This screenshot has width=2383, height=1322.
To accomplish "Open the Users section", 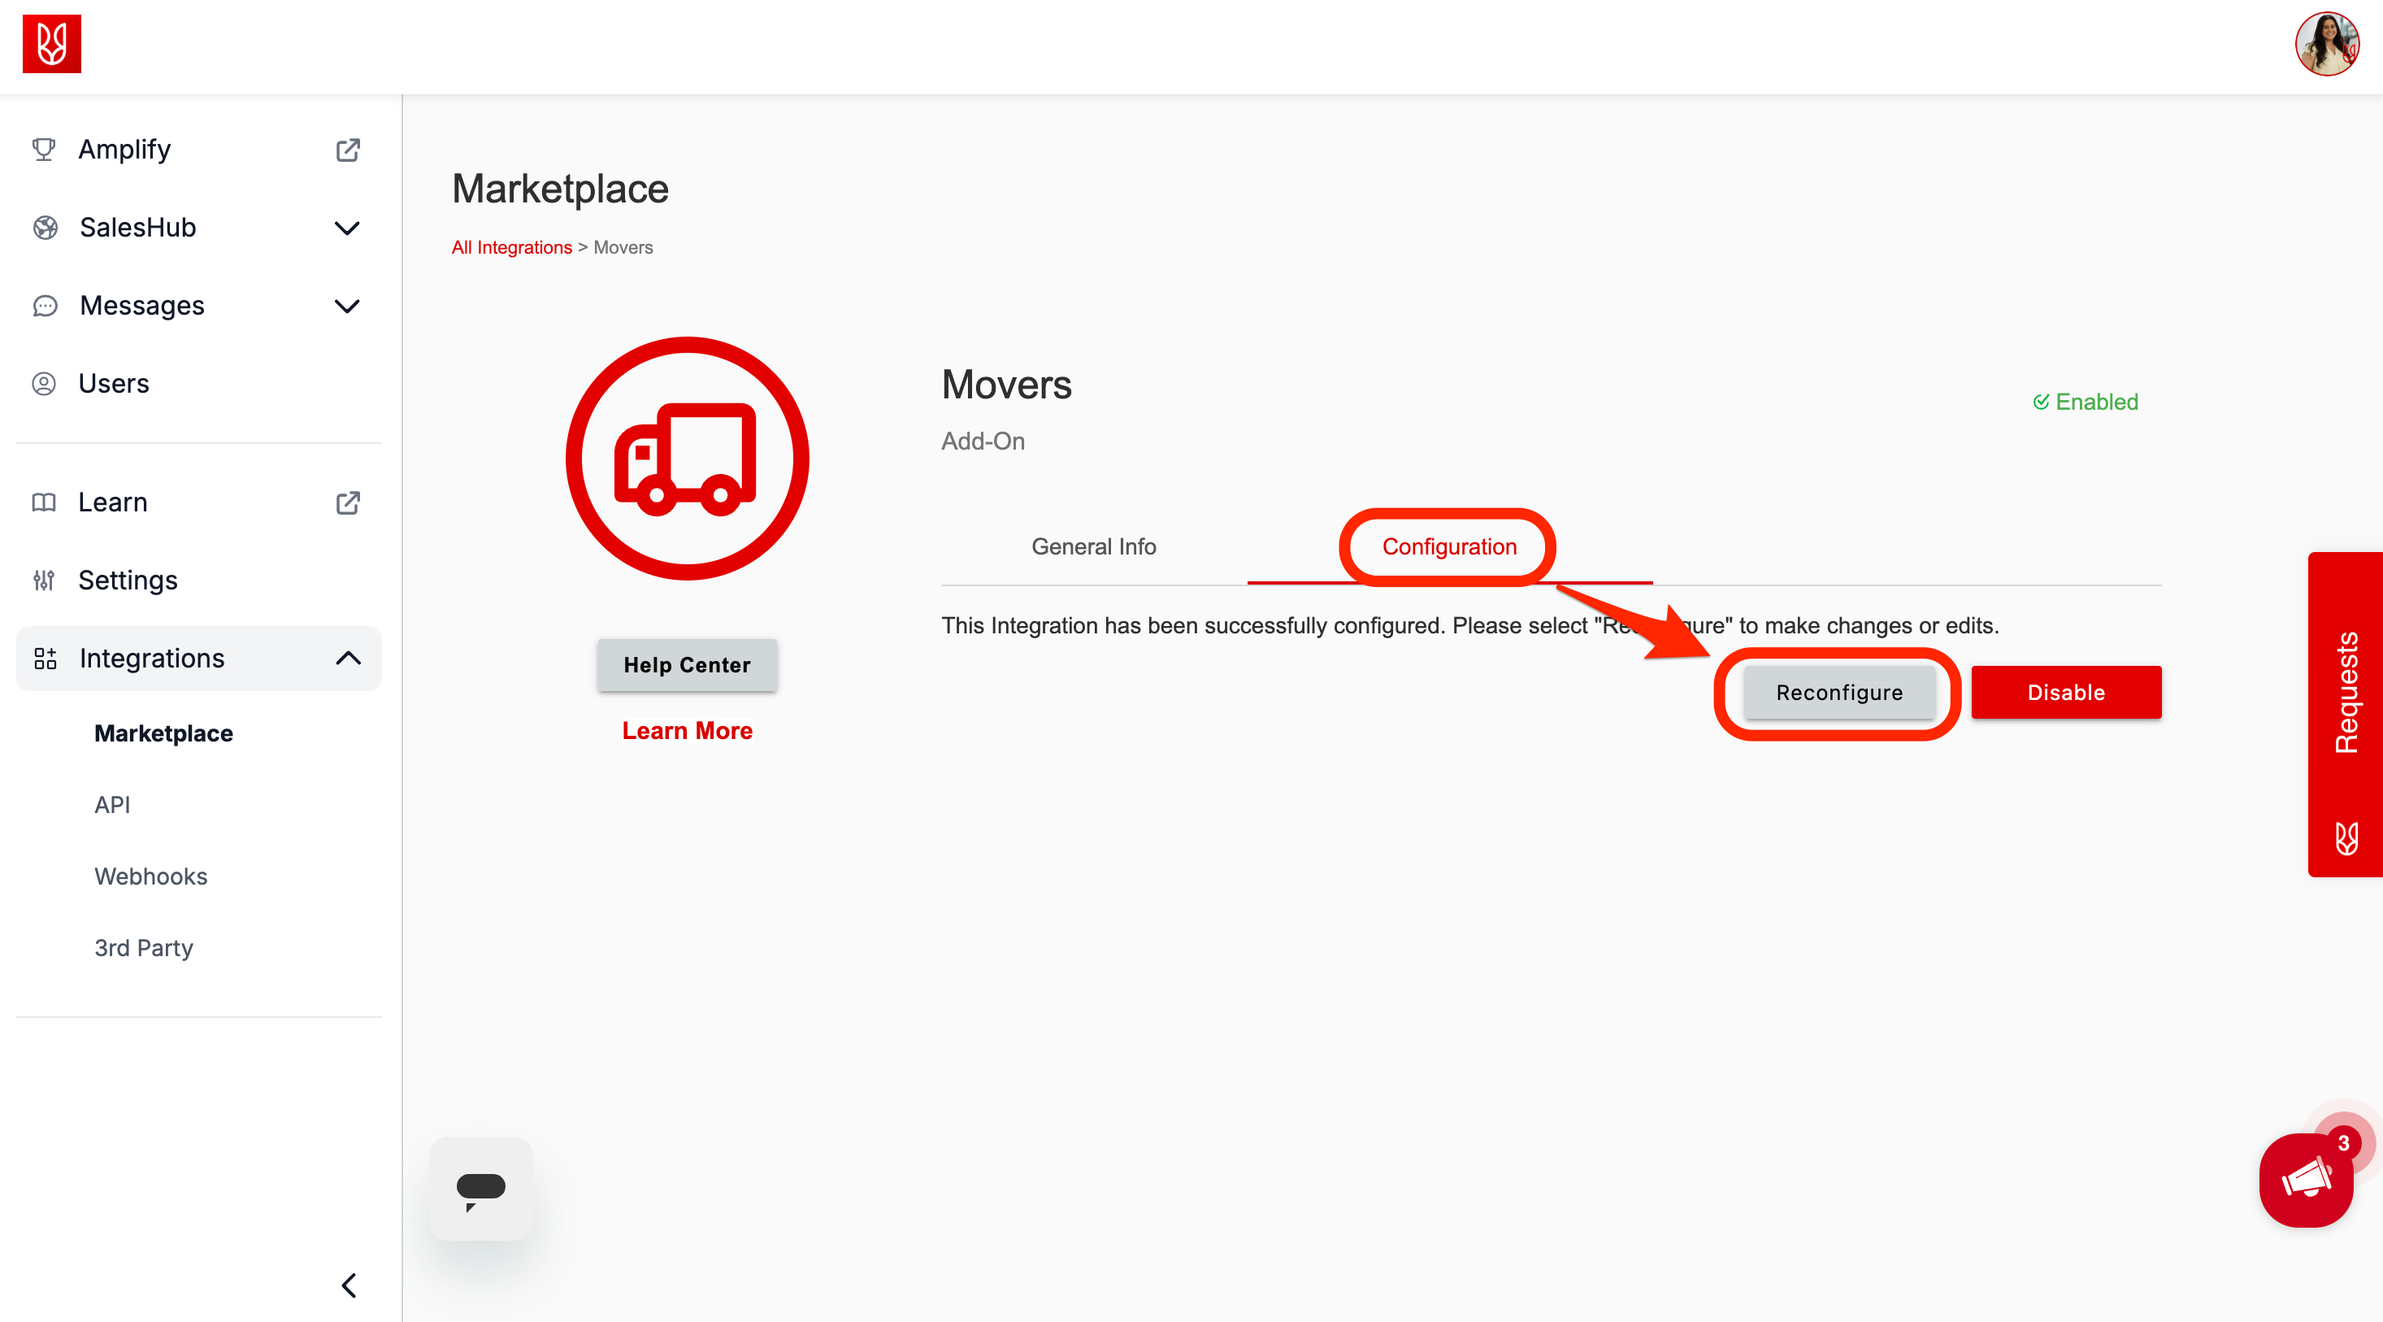I will click(114, 383).
